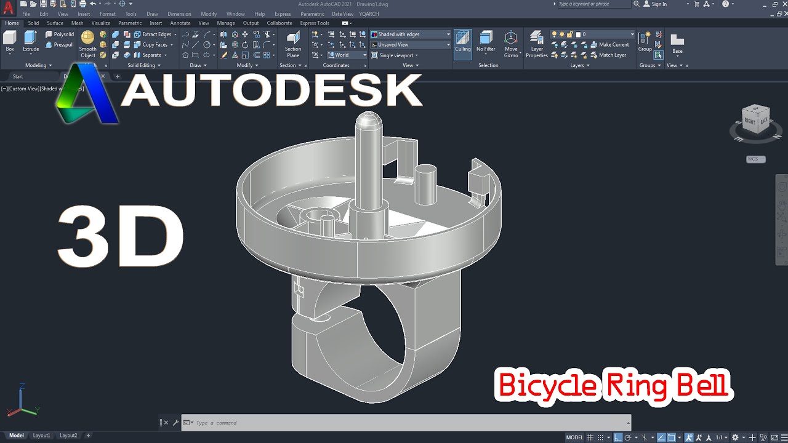
Task: Open the Section Plane tool
Action: [x=293, y=44]
